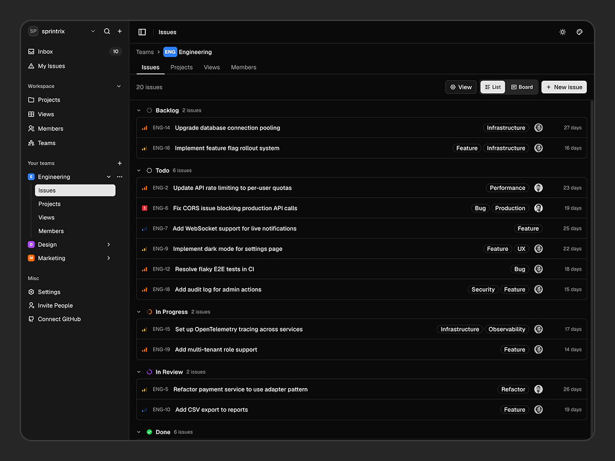Click the Teams breadcrumb link
The image size is (615, 461).
(145, 52)
